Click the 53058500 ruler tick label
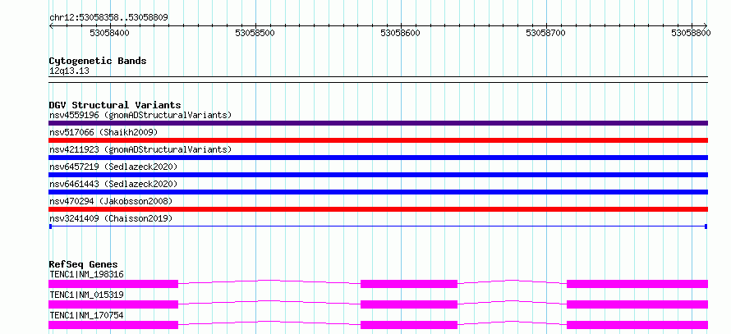 255,33
